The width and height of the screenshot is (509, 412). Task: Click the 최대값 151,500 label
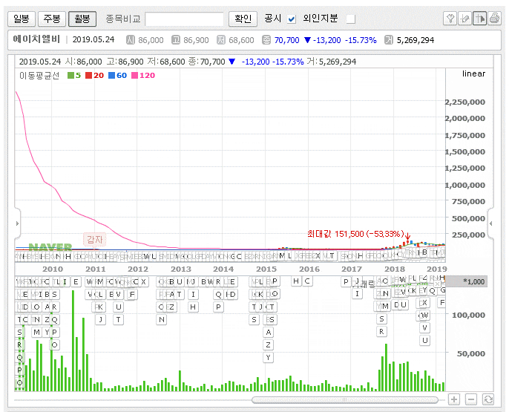[x=356, y=234]
